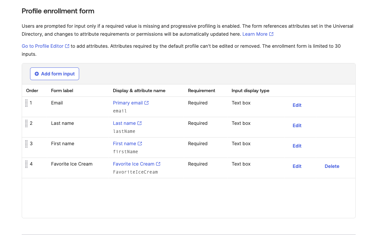Click the email attribute name text

coord(120,111)
